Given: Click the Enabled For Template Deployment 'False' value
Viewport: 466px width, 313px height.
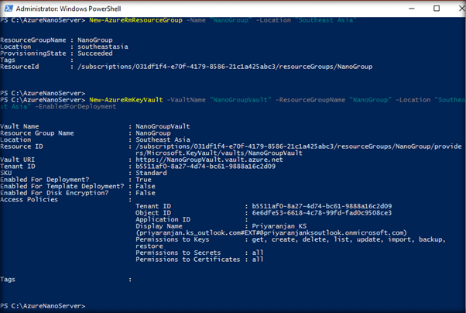Looking at the screenshot, I should 144,184.
